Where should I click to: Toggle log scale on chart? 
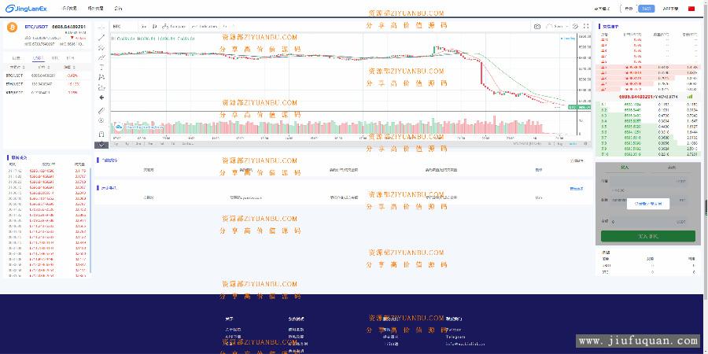point(560,144)
